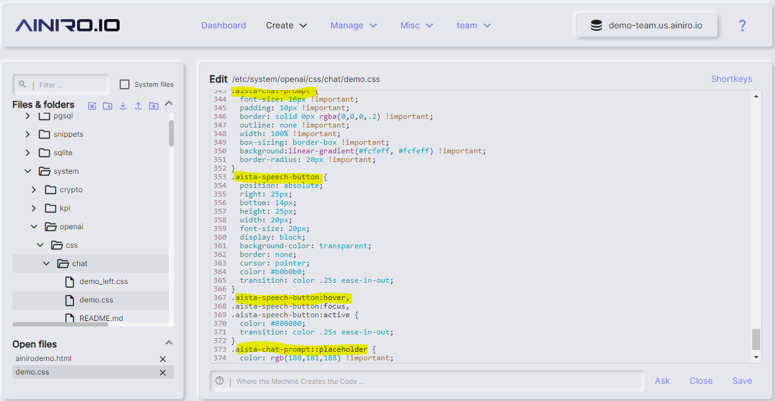The image size is (775, 401).
Task: Click line 373 .aista-chat-prompt::placeholder
Action: pyautogui.click(x=303, y=349)
